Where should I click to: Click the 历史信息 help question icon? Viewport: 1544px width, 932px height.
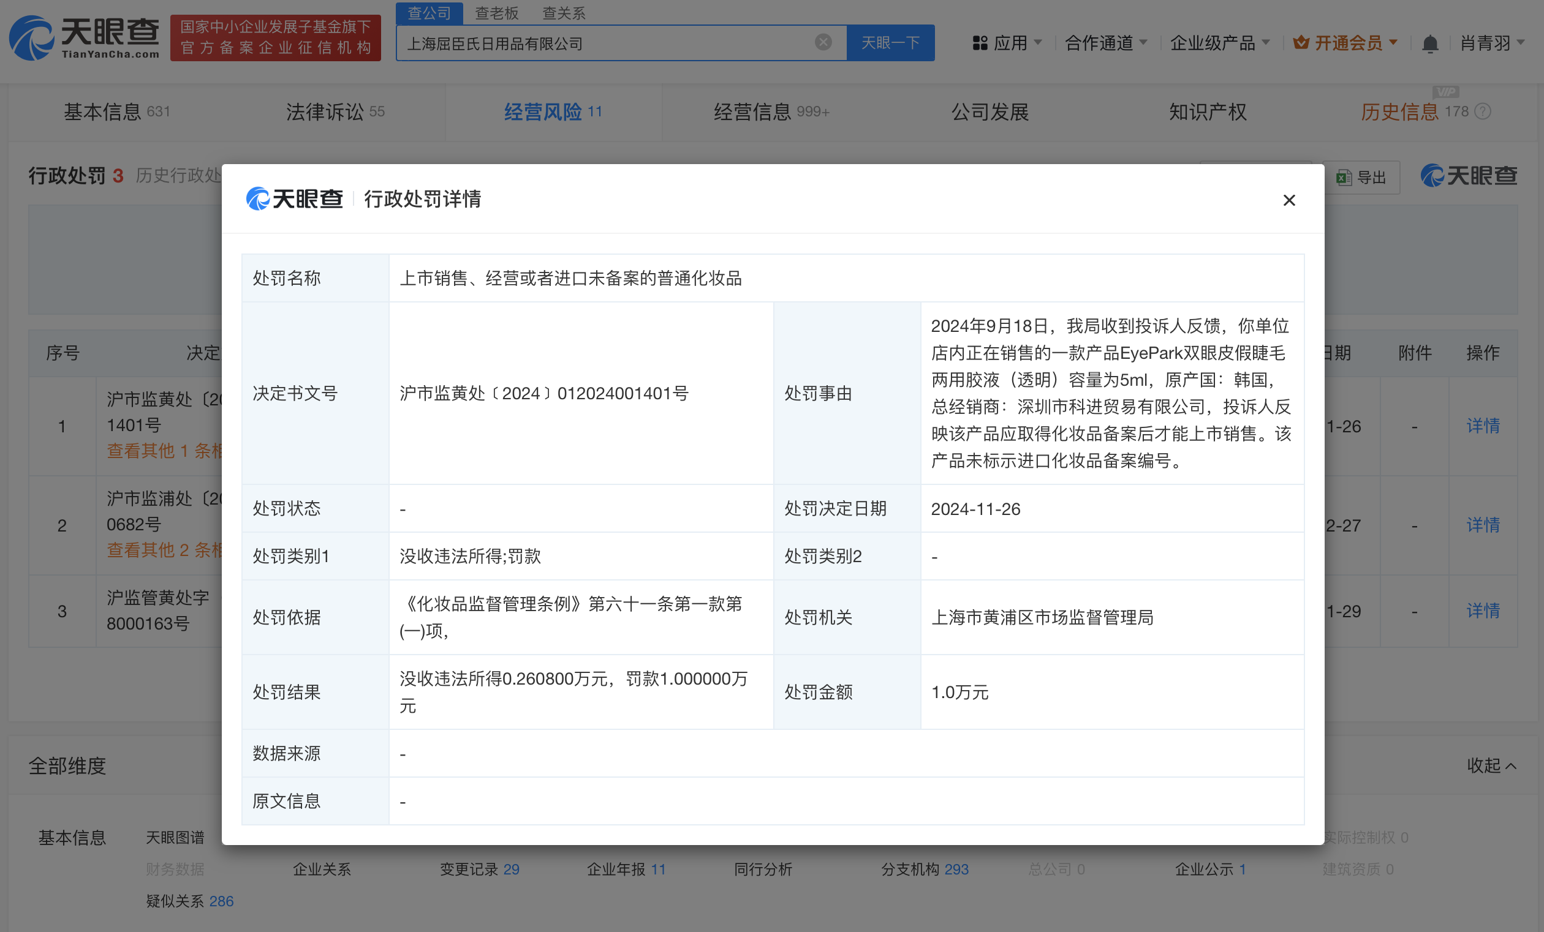pyautogui.click(x=1483, y=112)
